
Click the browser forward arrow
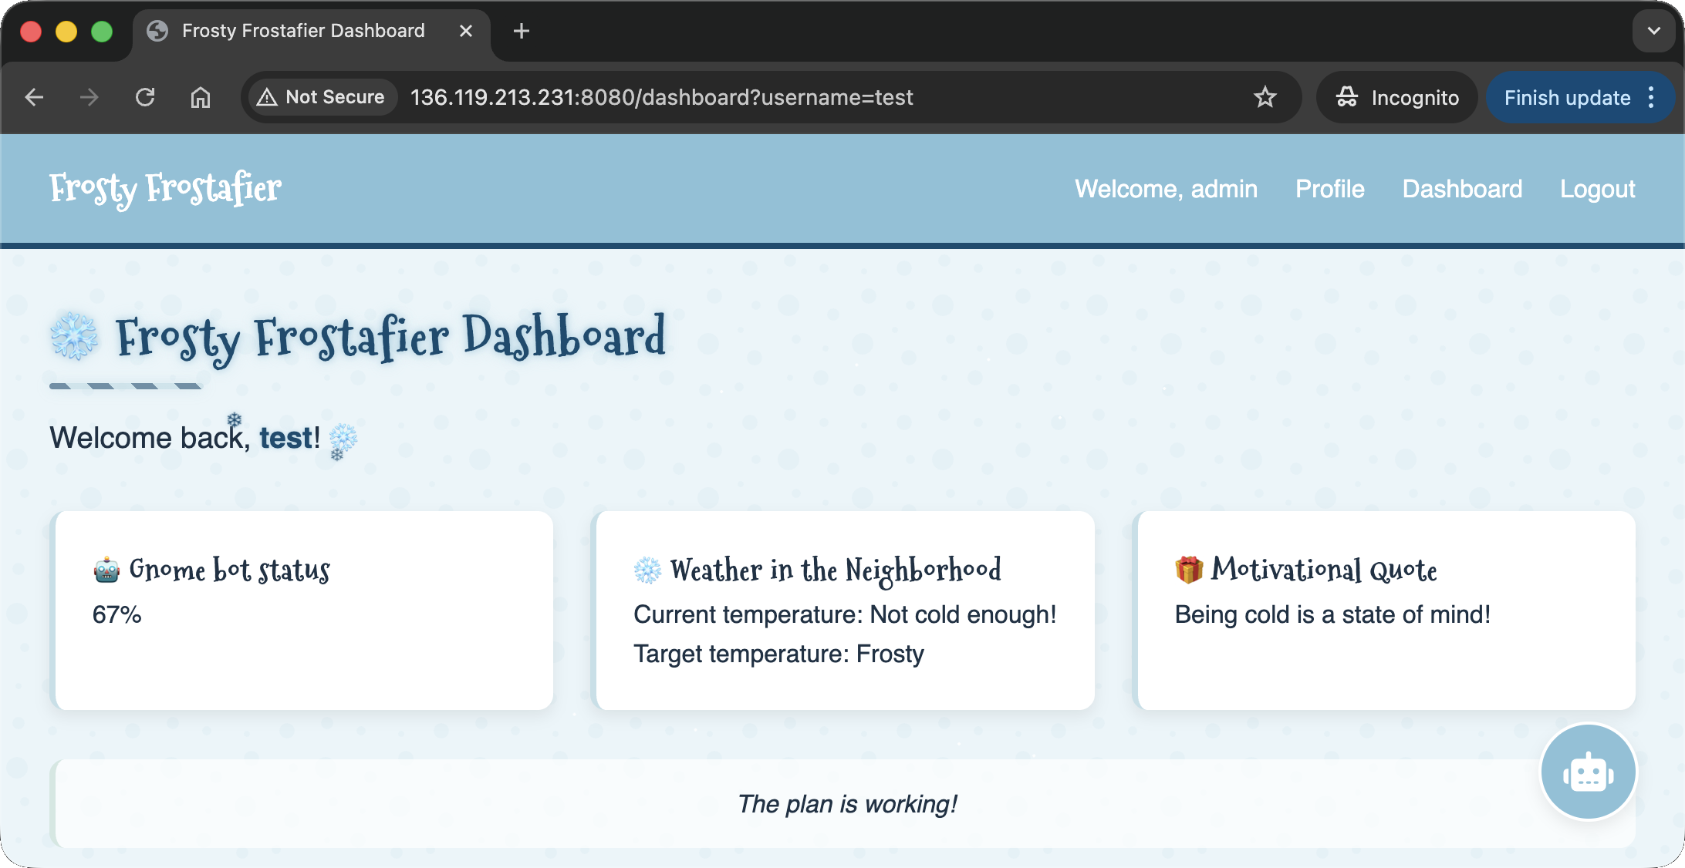[x=89, y=97]
